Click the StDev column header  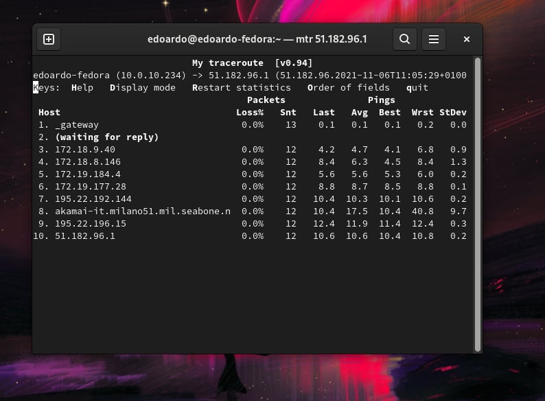point(452,113)
